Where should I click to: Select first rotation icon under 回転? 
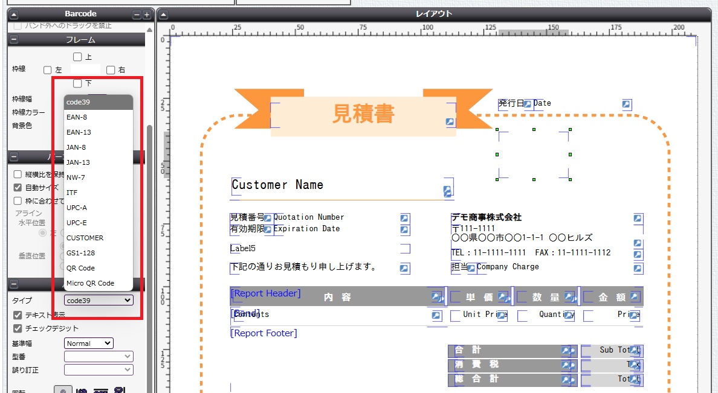(63, 390)
